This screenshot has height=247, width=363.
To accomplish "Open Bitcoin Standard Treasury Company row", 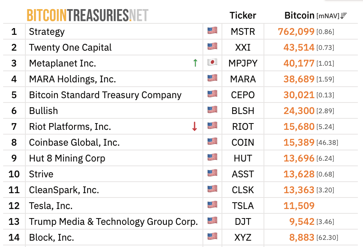I will [105, 95].
